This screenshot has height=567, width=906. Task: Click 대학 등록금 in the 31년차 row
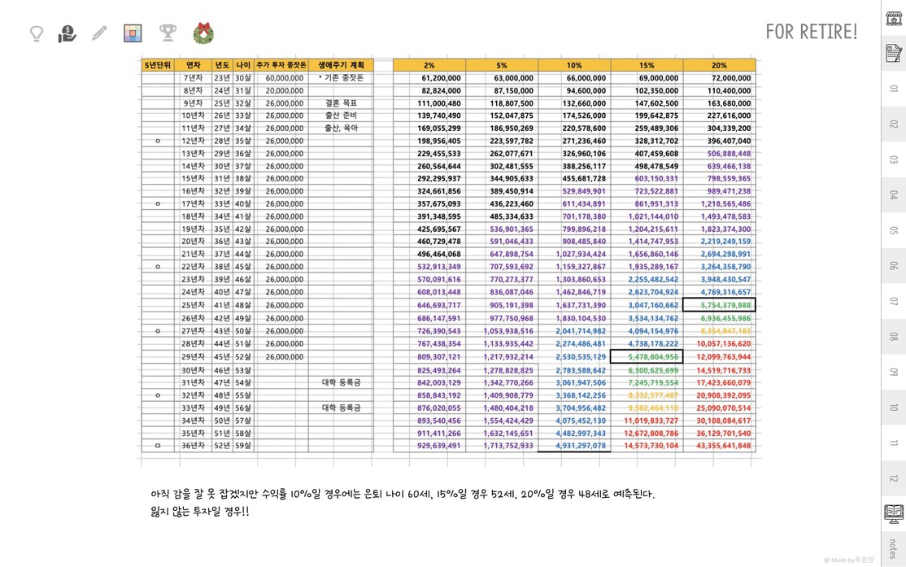[341, 382]
